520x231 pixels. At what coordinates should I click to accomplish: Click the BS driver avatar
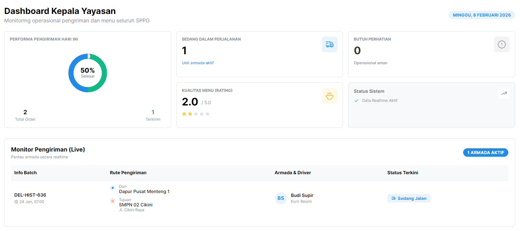click(x=281, y=198)
